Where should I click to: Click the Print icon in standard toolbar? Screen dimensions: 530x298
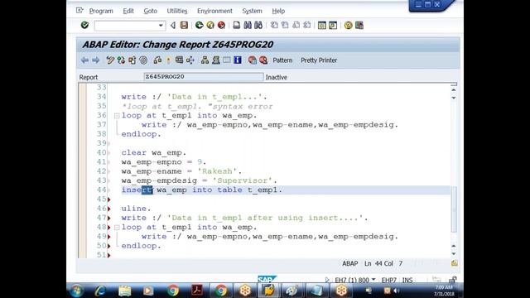pos(237,25)
